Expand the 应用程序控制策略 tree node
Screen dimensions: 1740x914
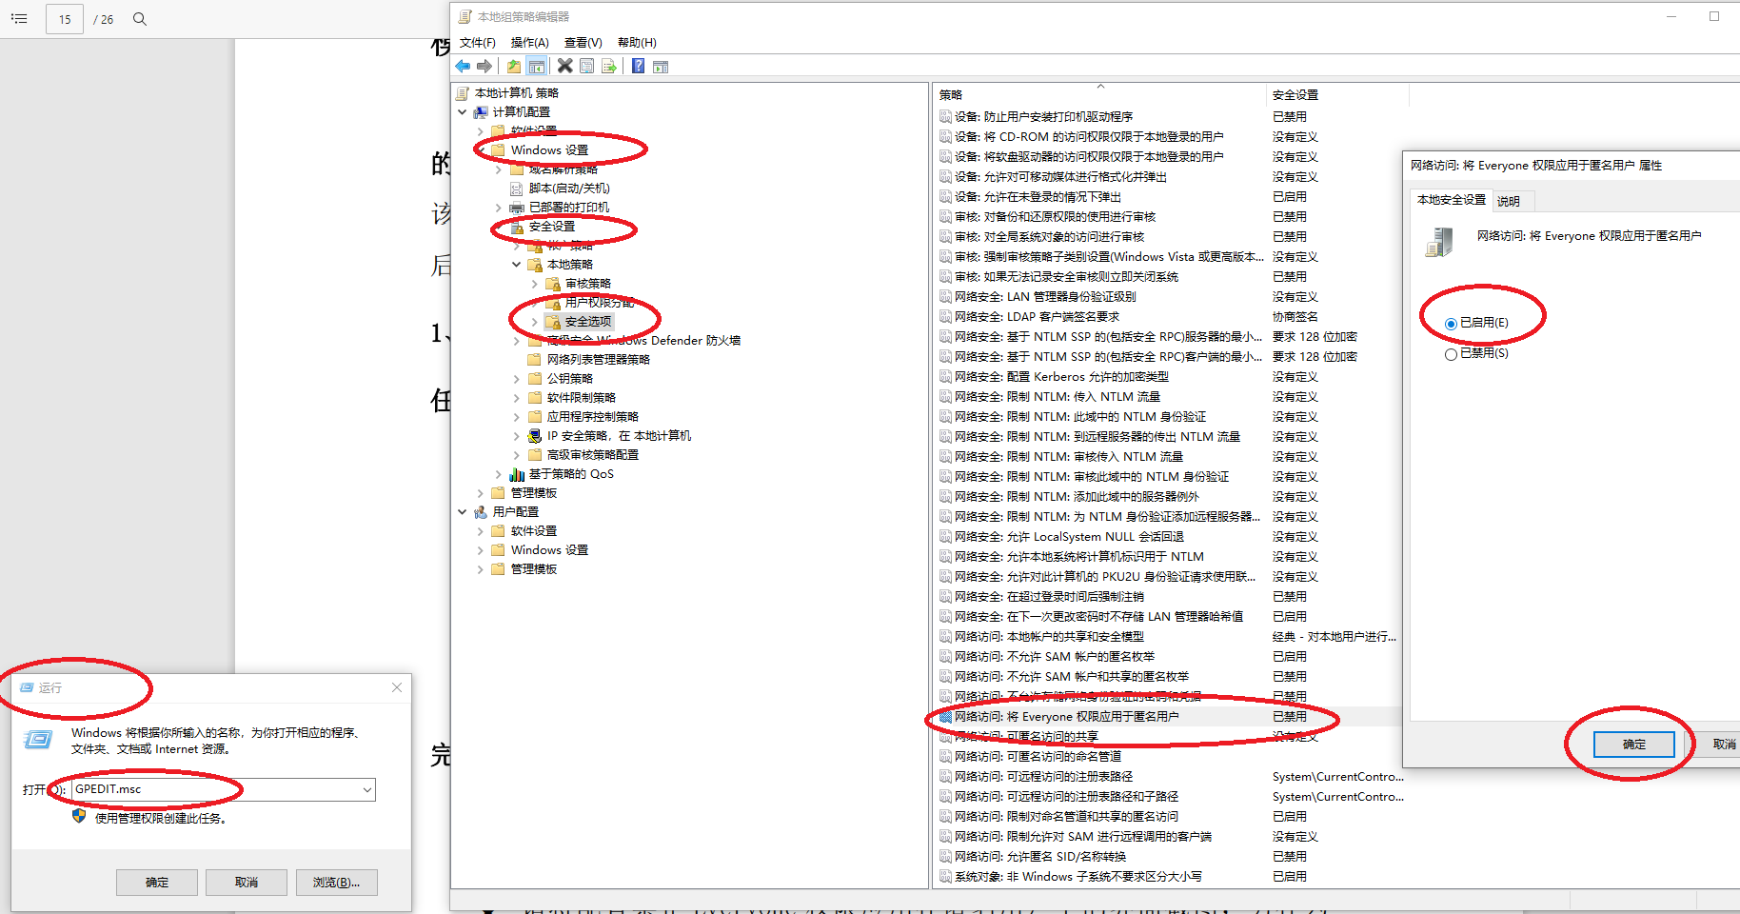[x=517, y=417]
